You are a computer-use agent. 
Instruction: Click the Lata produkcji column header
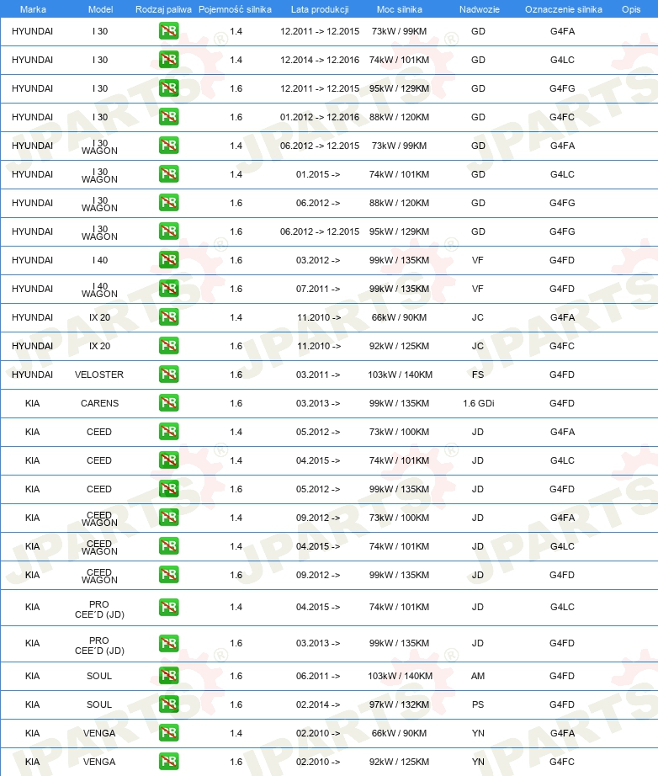tap(320, 9)
